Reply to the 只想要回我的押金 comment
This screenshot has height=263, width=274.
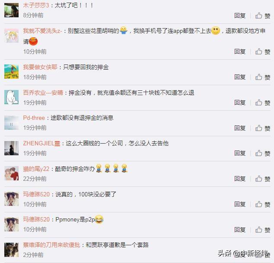pyautogui.click(x=240, y=77)
